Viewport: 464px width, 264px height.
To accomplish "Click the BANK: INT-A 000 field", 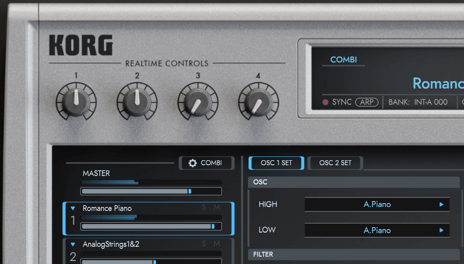I will [x=418, y=102].
